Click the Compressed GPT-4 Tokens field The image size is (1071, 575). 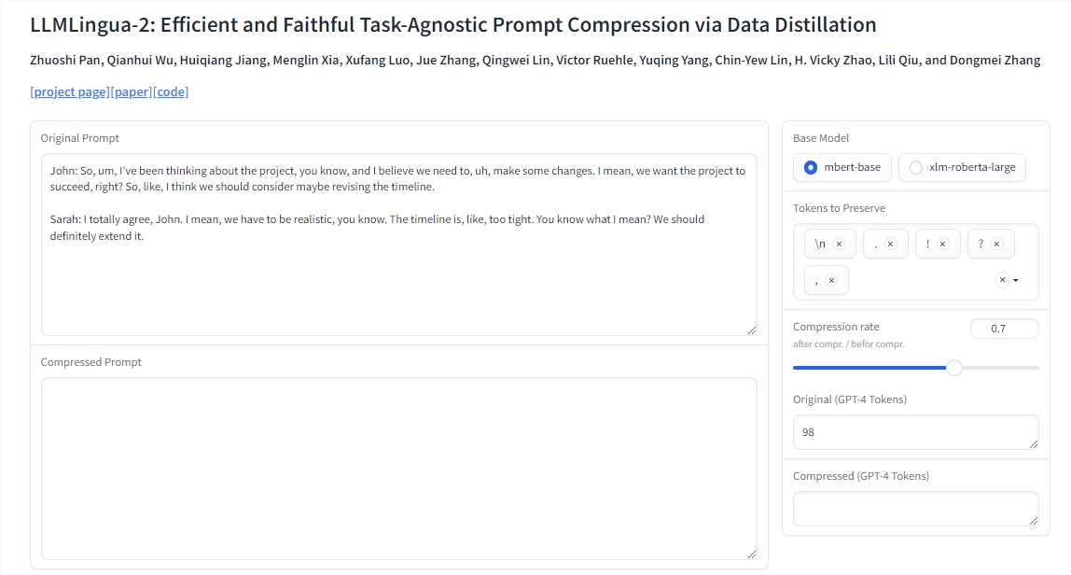914,509
